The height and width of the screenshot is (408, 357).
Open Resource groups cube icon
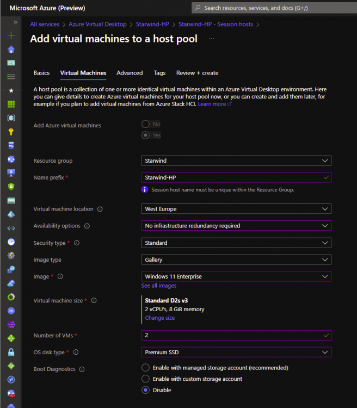pyautogui.click(x=11, y=118)
